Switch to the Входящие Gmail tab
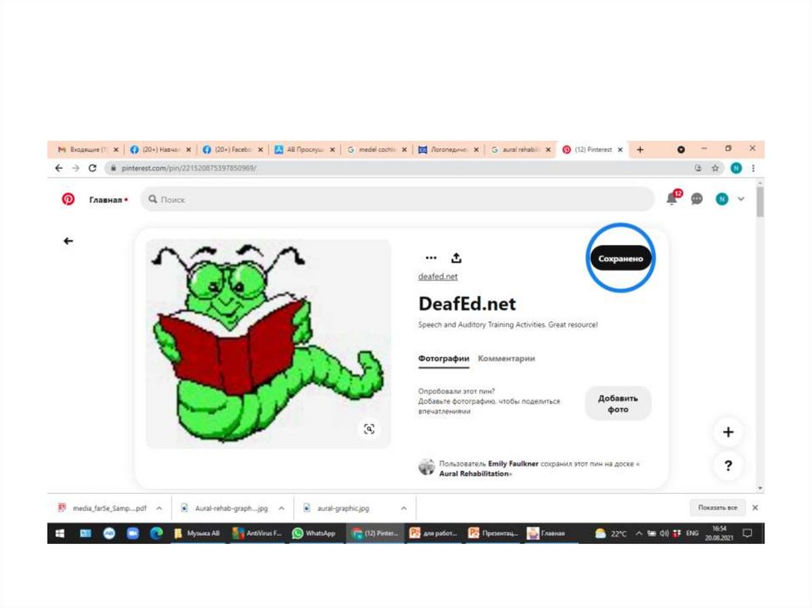 point(87,150)
